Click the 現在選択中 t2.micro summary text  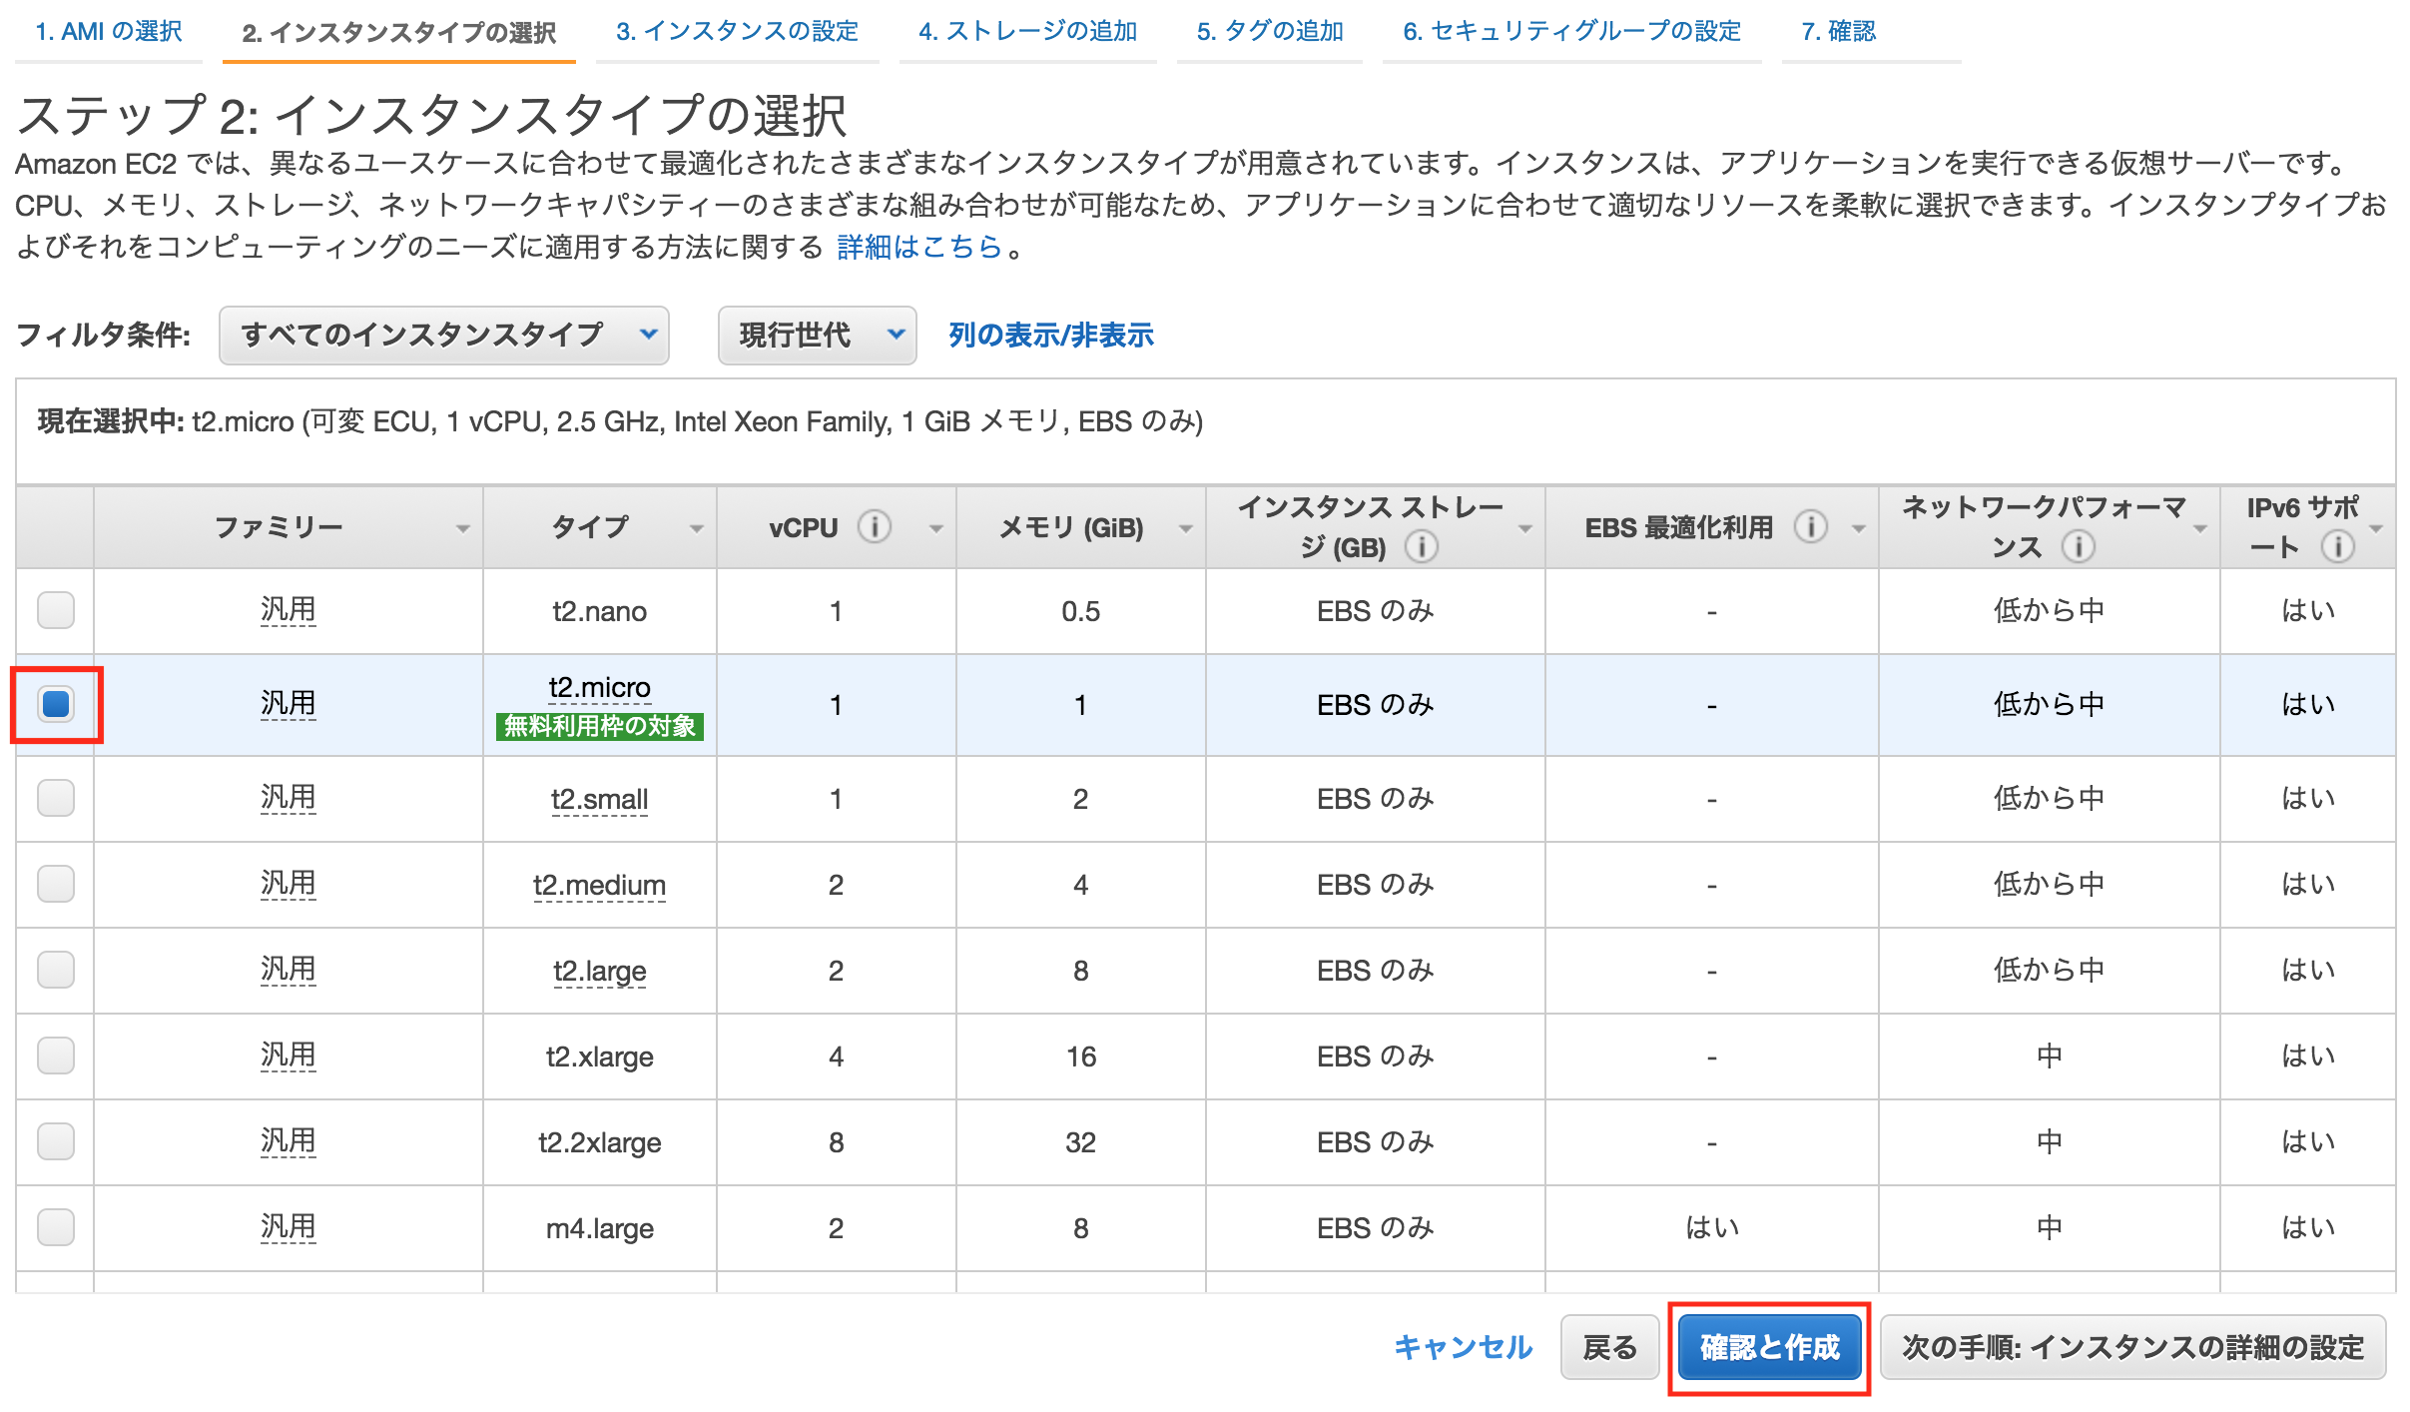pos(620,421)
